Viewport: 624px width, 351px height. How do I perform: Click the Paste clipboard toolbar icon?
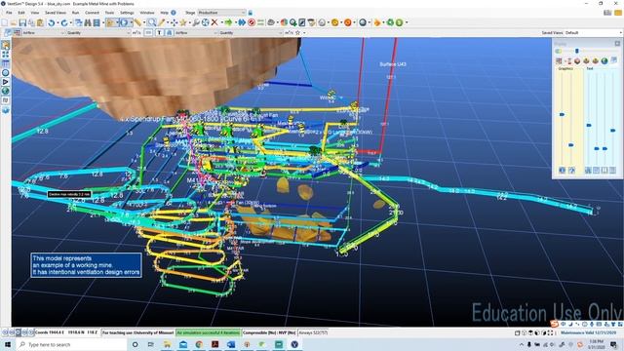(40, 22)
